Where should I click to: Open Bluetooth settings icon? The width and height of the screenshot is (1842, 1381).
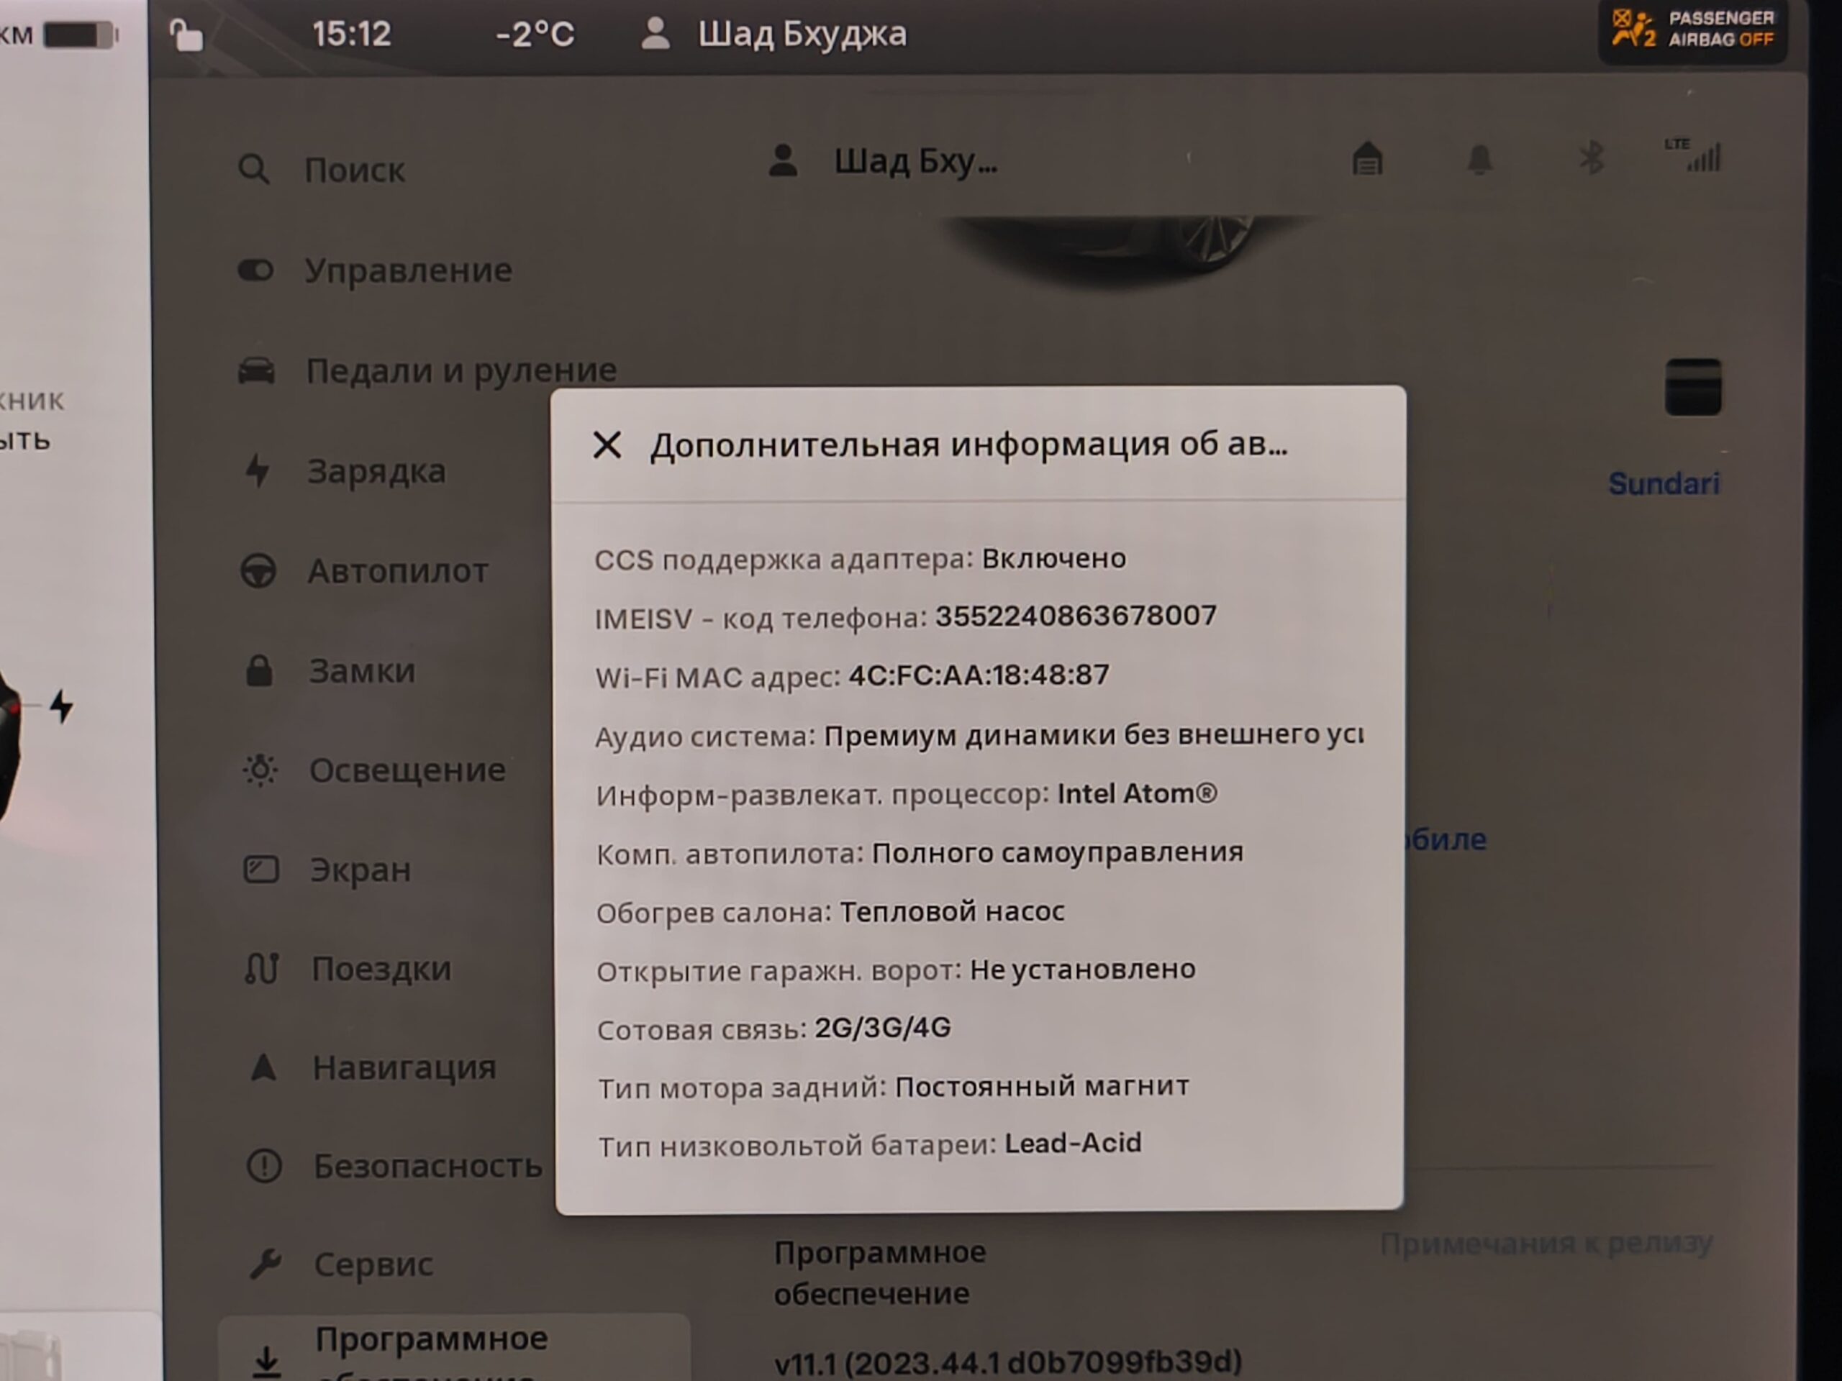click(1592, 158)
